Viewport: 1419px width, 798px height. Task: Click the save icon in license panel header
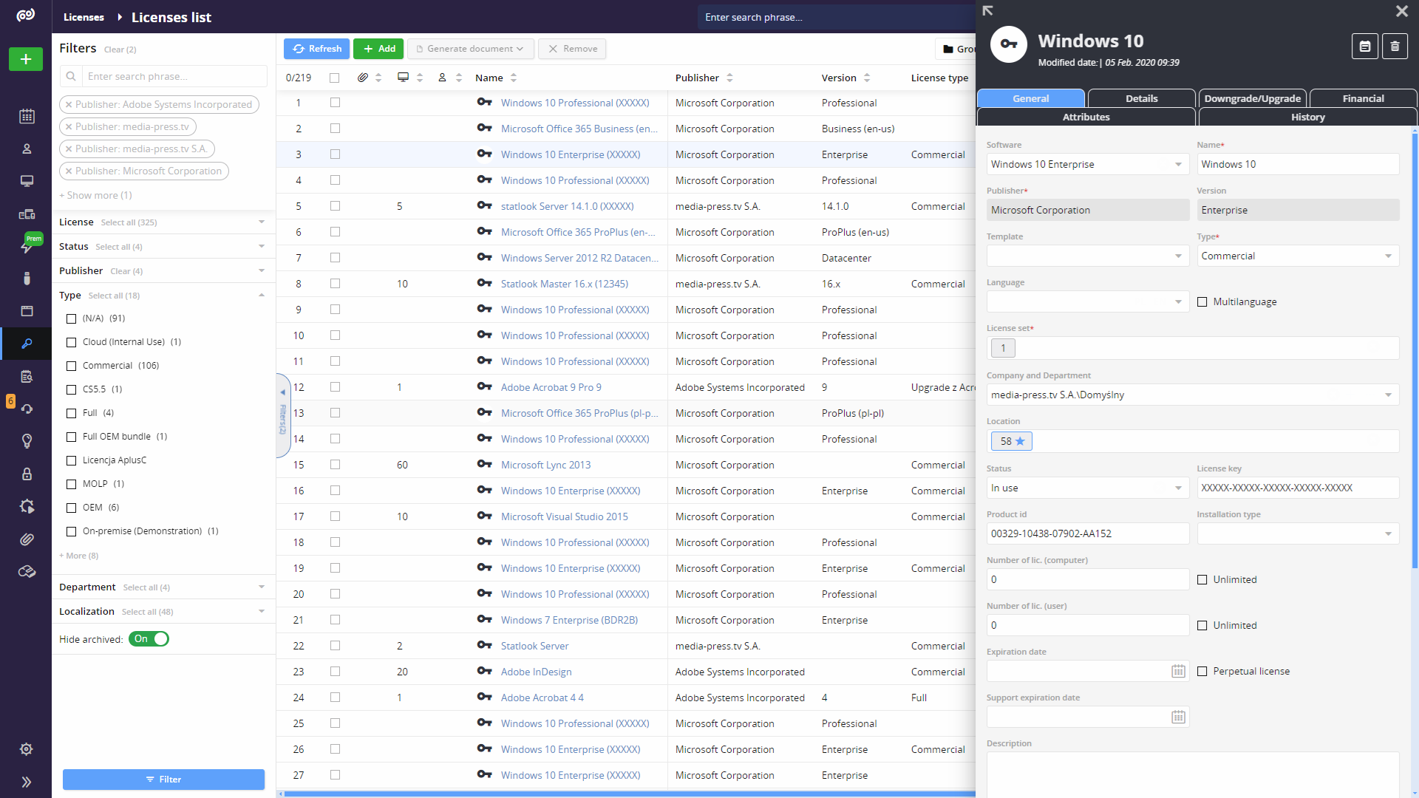click(x=1365, y=47)
